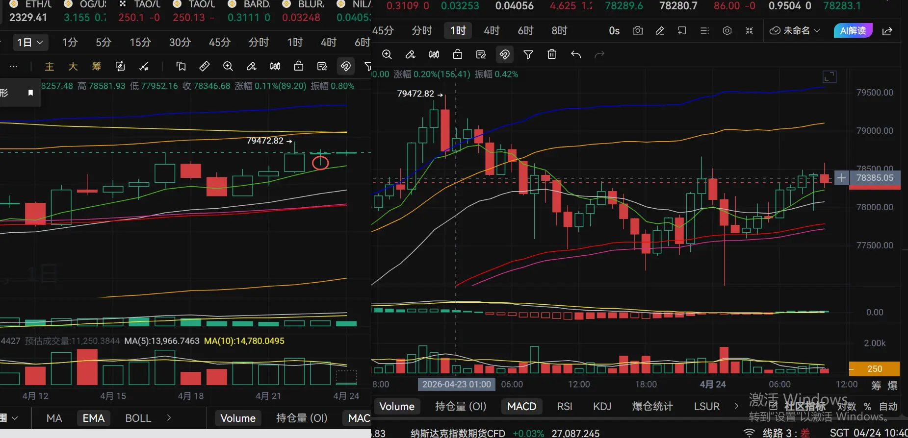Toggle 对数 log scale option
Viewport: 908px width, 438px height.
pos(847,407)
